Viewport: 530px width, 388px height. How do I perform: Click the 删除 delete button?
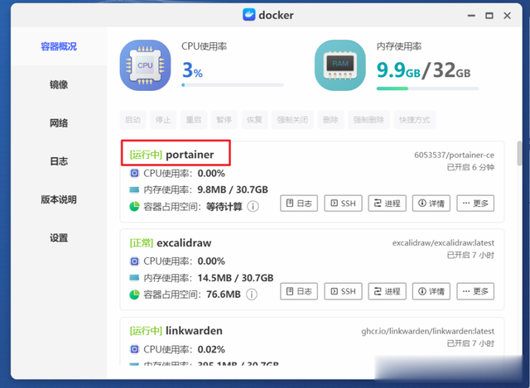[x=330, y=119]
